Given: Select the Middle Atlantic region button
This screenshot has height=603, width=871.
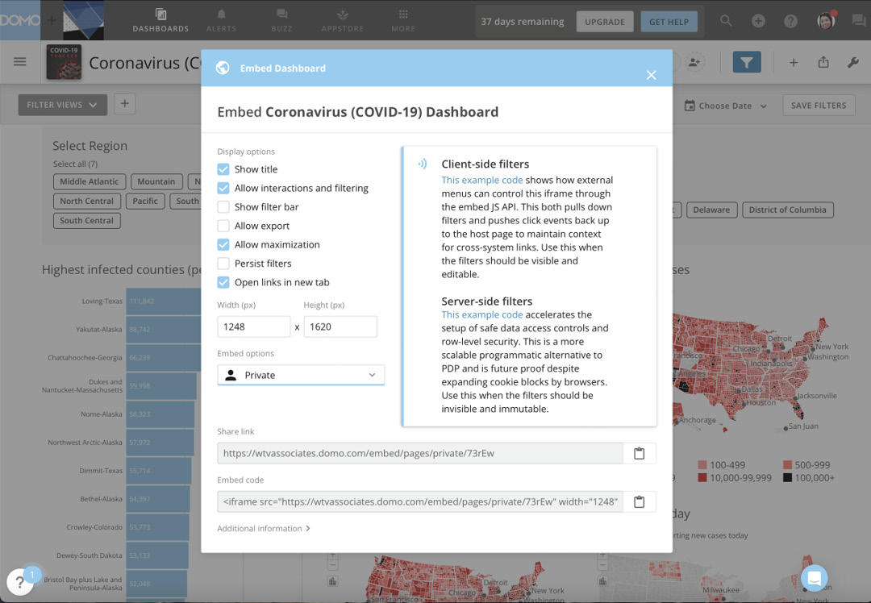Looking at the screenshot, I should pos(90,181).
